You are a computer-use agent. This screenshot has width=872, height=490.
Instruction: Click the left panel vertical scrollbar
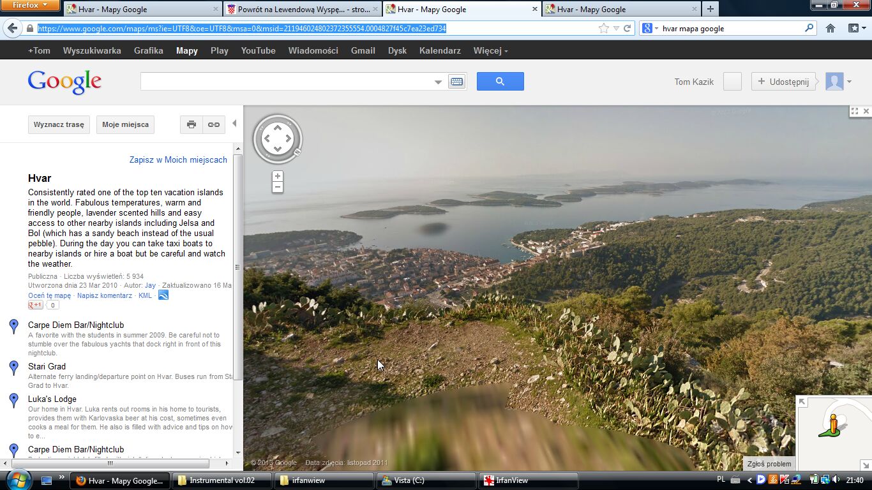(237, 268)
